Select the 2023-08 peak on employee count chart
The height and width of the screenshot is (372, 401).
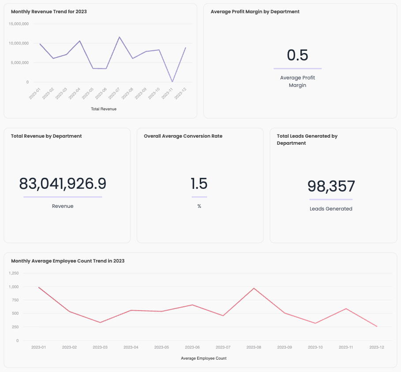point(253,289)
